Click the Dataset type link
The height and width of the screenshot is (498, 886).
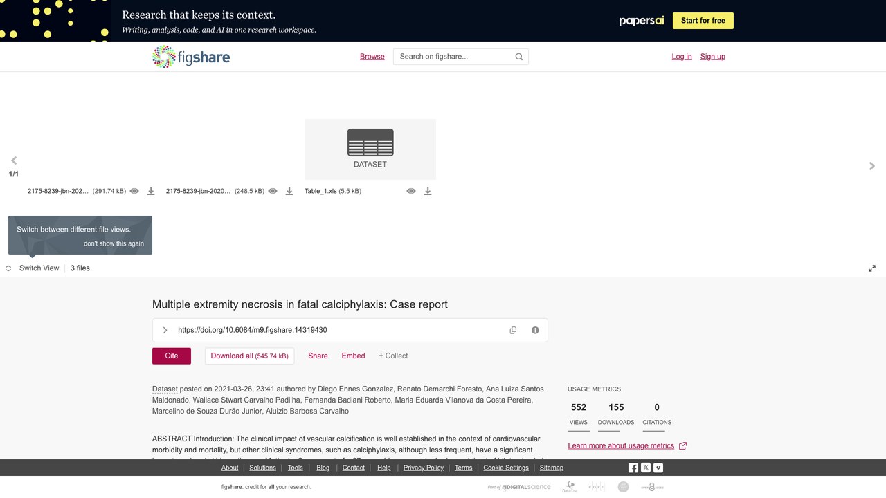pos(165,389)
